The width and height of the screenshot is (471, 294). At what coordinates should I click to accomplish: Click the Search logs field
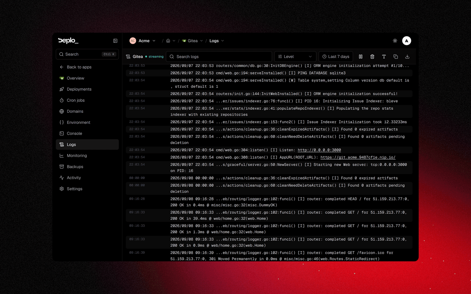point(219,57)
